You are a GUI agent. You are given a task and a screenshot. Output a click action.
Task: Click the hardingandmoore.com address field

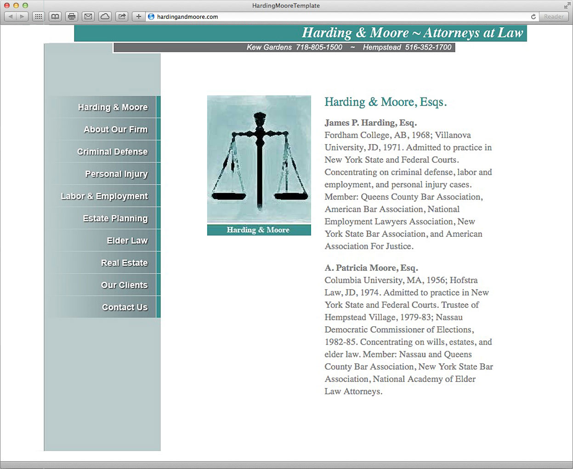322,17
